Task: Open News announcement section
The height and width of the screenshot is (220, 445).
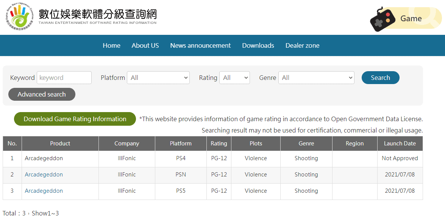Action: click(200, 45)
